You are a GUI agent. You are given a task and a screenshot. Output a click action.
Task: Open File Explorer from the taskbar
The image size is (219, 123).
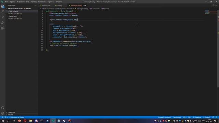tap(30, 121)
